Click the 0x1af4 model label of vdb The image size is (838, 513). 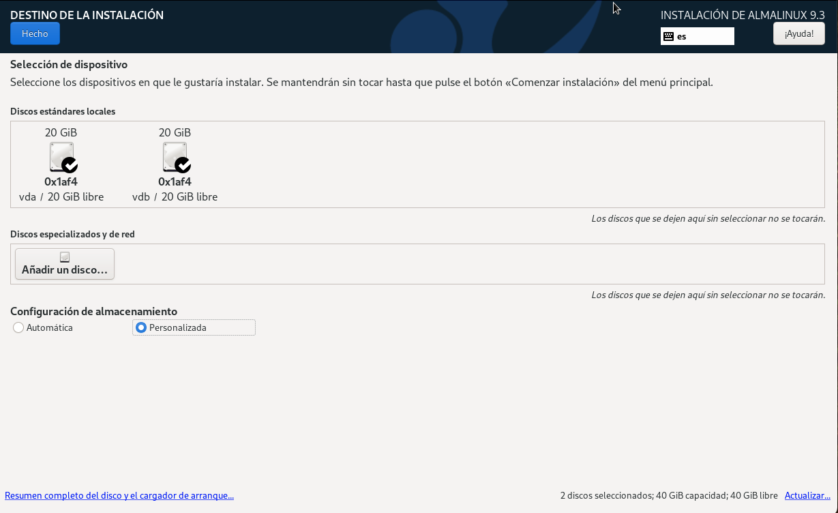(x=175, y=181)
